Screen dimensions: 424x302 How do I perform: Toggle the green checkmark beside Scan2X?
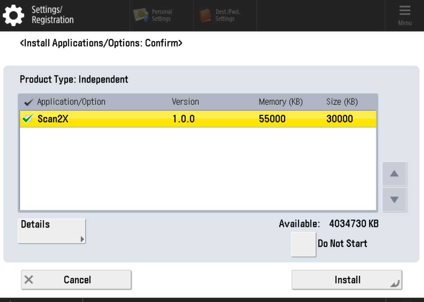27,119
